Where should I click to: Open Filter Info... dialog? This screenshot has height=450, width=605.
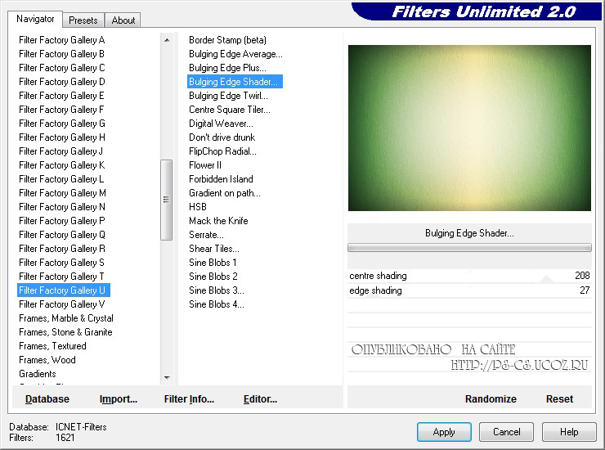click(x=189, y=399)
